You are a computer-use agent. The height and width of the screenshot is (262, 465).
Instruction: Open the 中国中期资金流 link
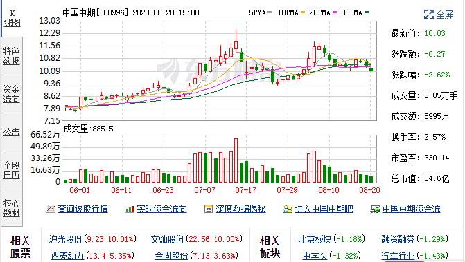pyautogui.click(x=412, y=209)
